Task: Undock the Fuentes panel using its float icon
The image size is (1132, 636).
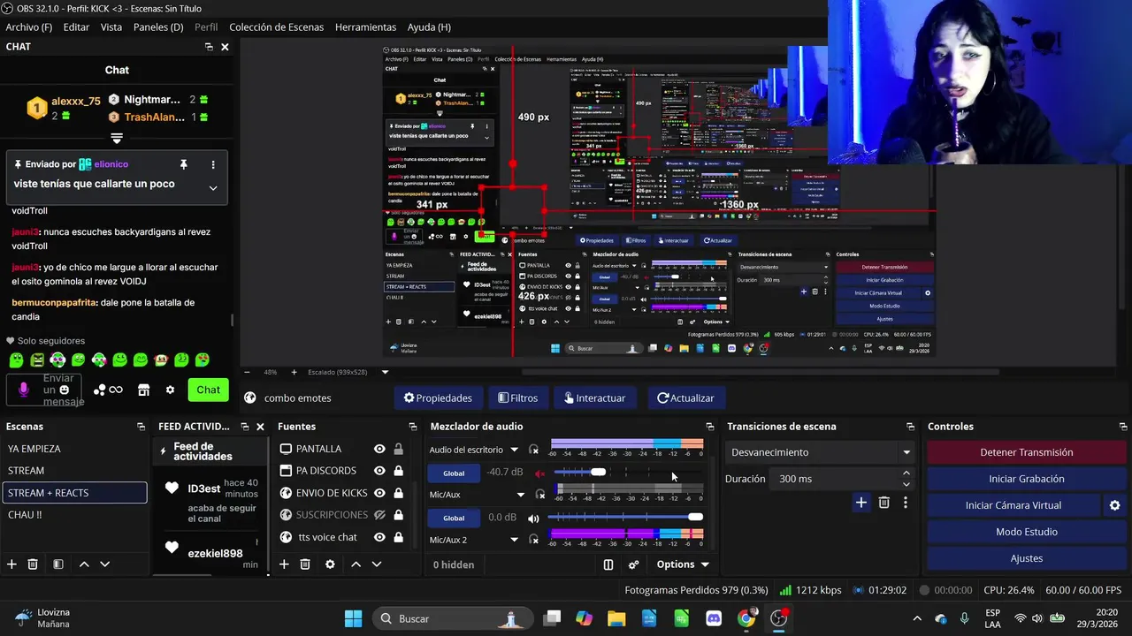Action: click(413, 427)
